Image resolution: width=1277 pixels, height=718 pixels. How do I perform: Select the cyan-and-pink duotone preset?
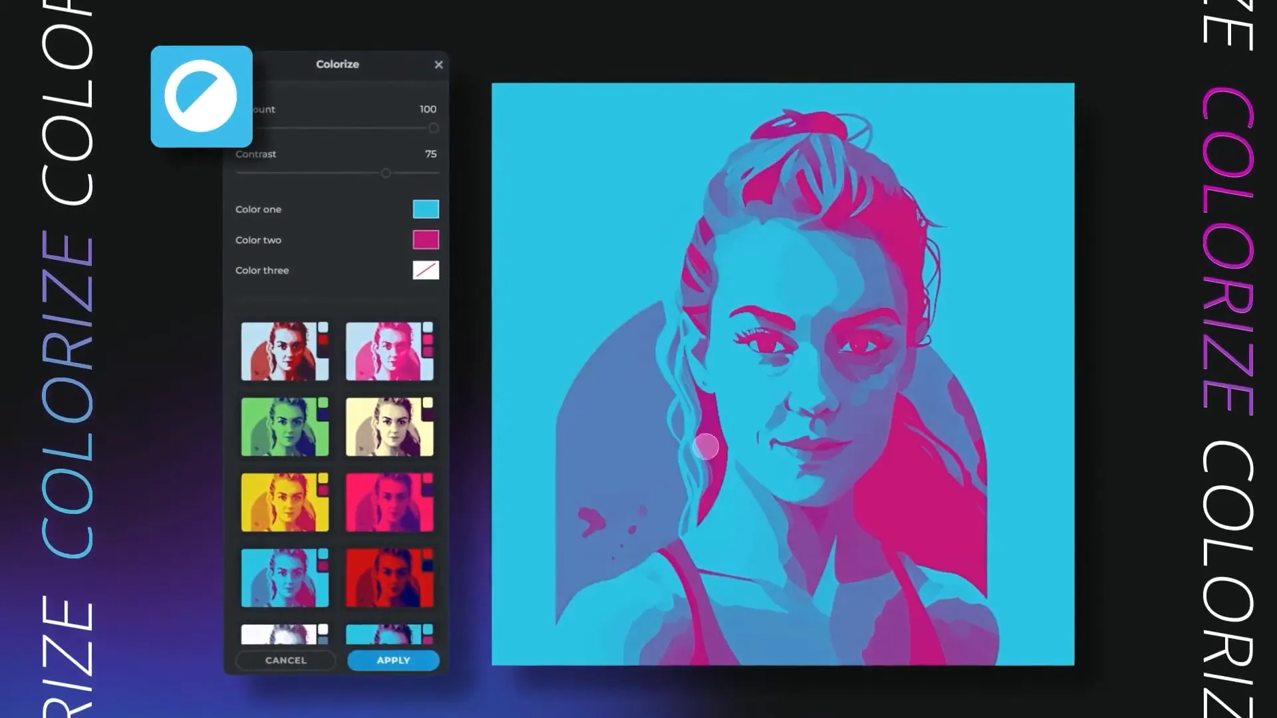tap(285, 578)
